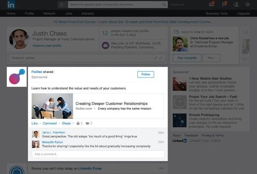Viewport: 257px width, 174px height.
Task: Select Jobs in navigation bar
Action: click(69, 13)
